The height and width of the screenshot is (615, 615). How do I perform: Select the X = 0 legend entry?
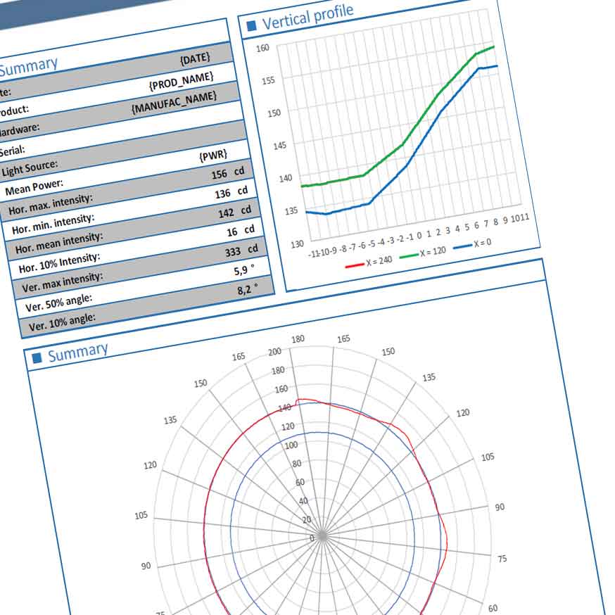pyautogui.click(x=472, y=245)
